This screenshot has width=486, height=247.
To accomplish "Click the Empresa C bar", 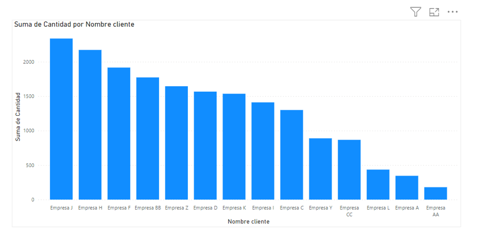I will click(292, 155).
